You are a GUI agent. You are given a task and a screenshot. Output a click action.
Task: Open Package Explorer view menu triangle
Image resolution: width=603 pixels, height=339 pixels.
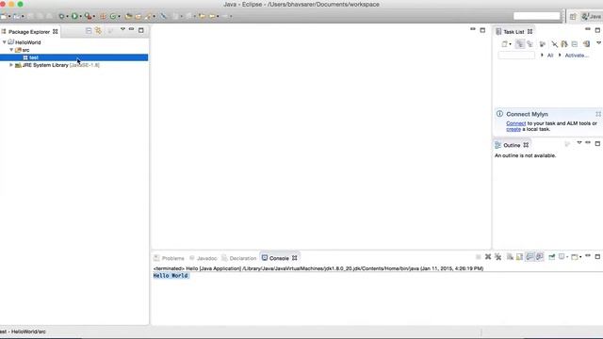(x=122, y=29)
